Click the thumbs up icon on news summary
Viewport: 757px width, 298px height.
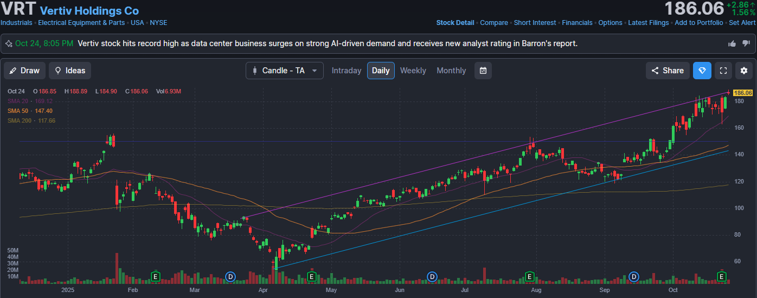pos(733,43)
